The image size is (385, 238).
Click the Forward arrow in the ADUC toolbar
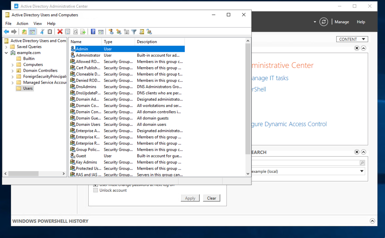pos(14,32)
